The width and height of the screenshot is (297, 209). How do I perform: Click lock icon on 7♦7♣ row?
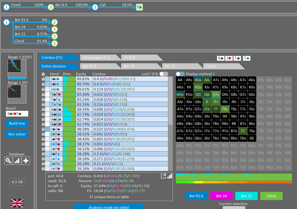point(43,104)
